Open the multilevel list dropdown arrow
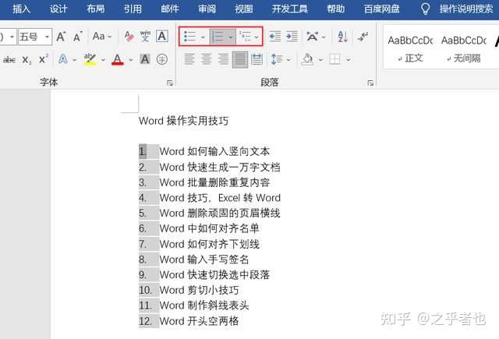Viewport: 499px width, 339px height. 257,37
